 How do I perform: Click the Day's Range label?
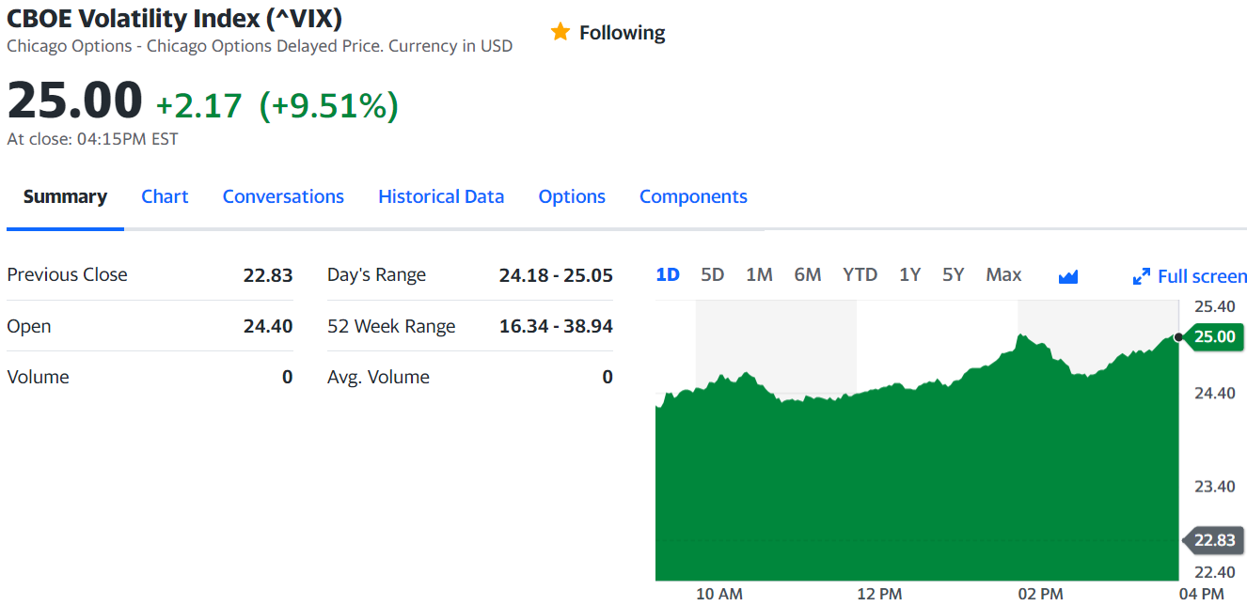coord(376,275)
